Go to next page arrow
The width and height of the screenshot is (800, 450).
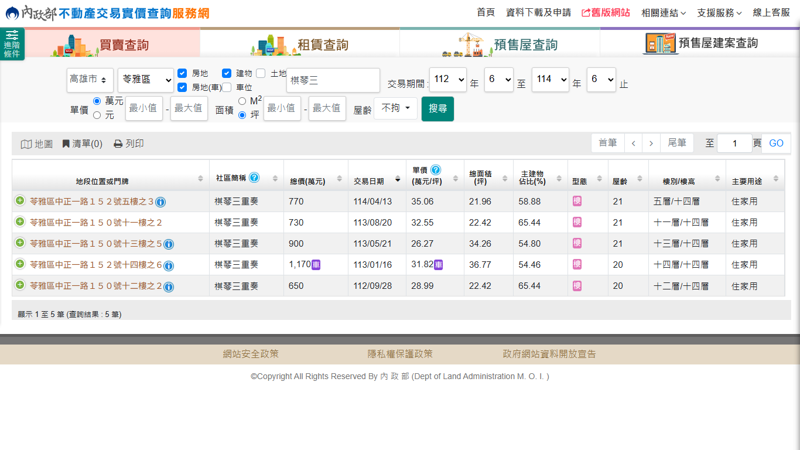pos(651,143)
